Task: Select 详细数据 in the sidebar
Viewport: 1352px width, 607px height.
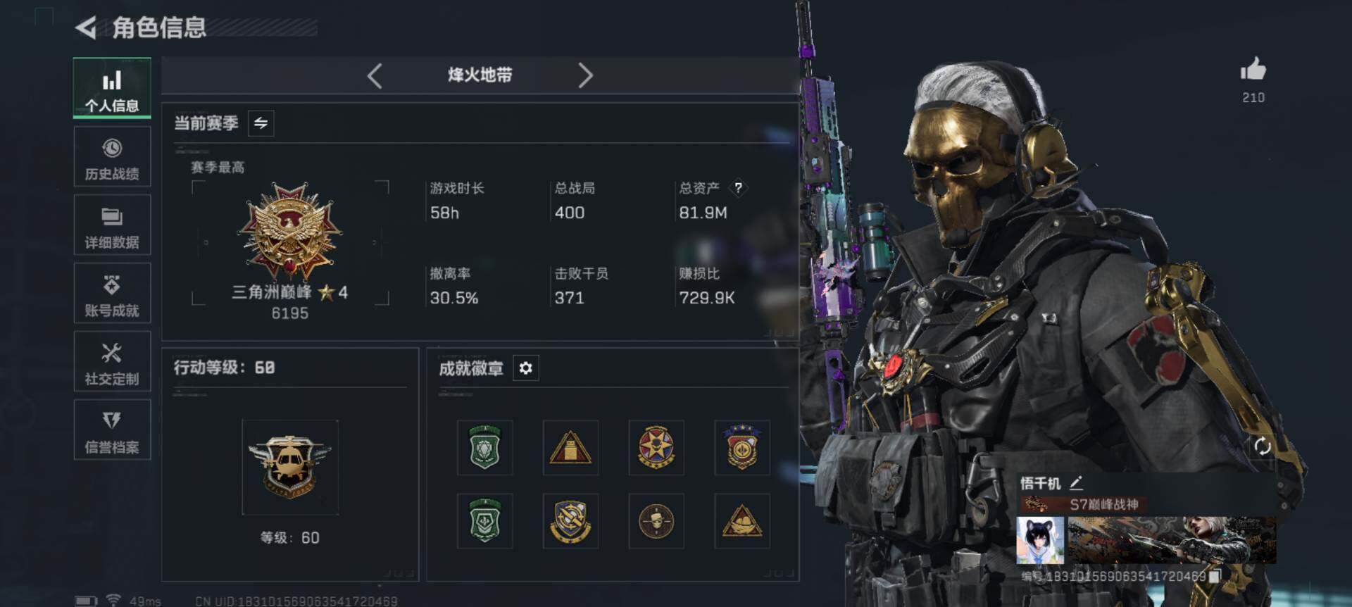Action: point(112,225)
